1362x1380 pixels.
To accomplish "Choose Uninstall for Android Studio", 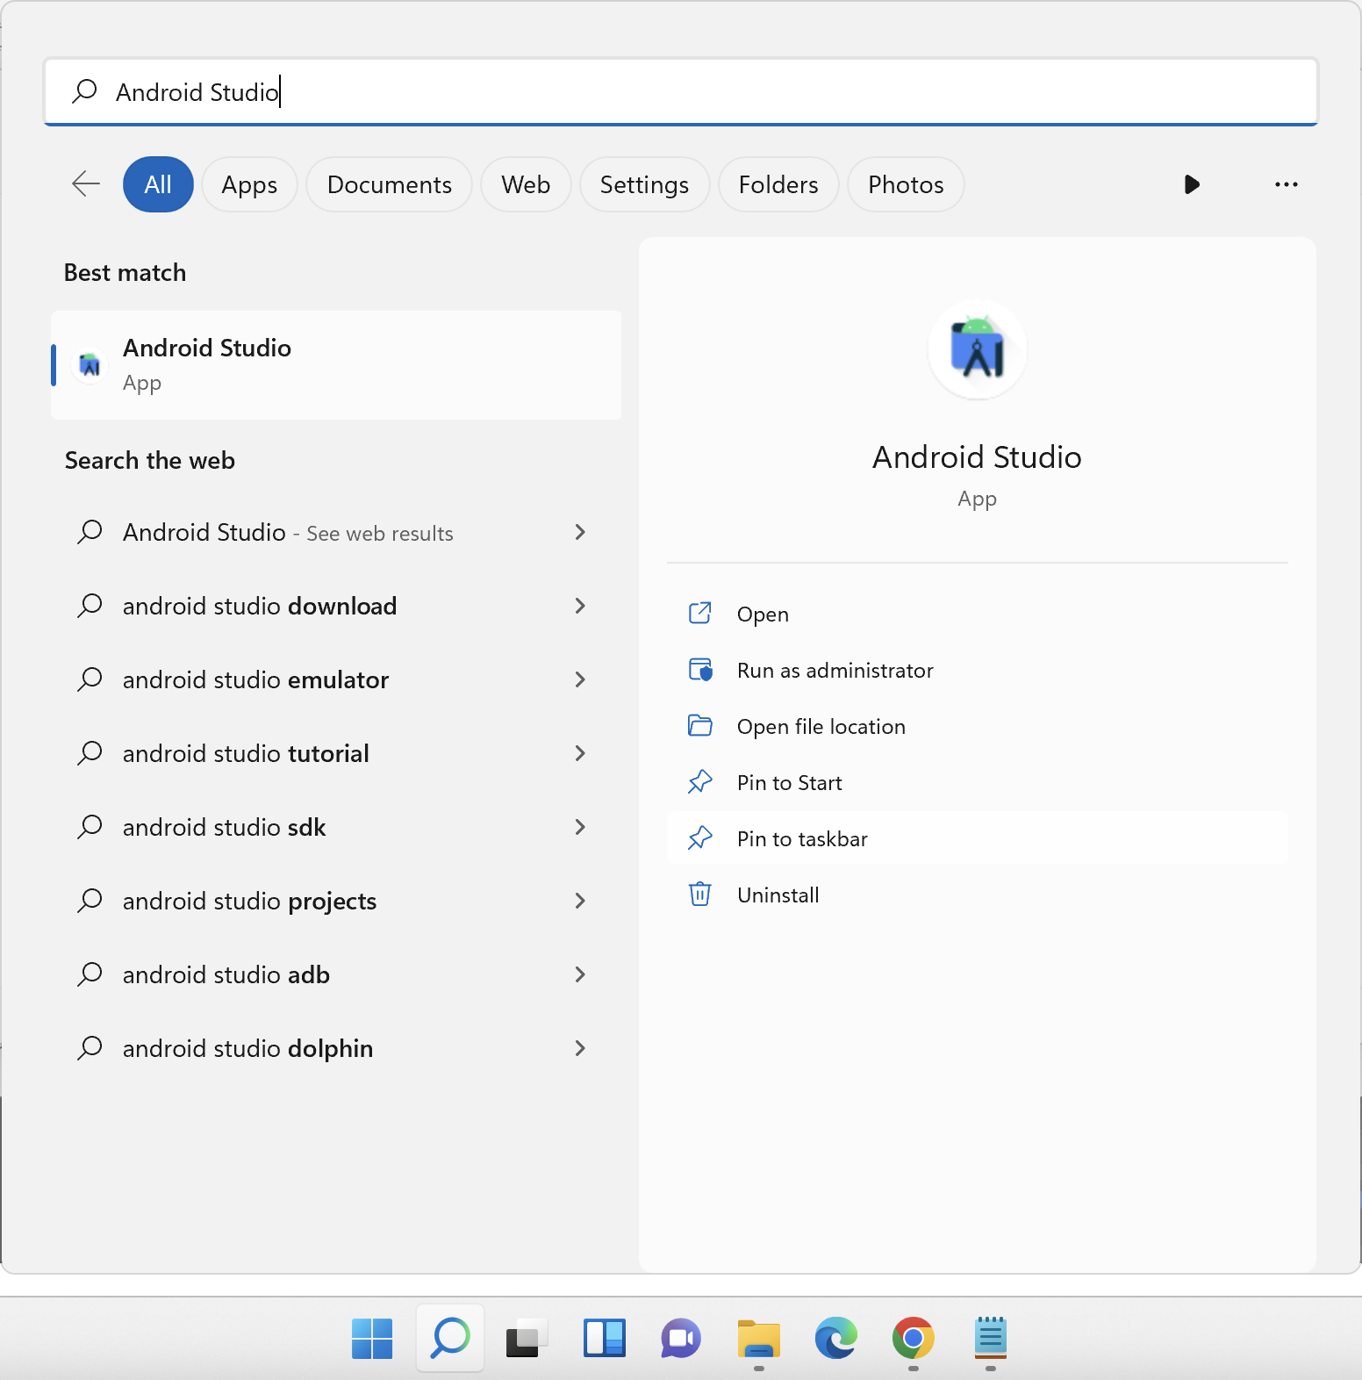I will pyautogui.click(x=977, y=895).
